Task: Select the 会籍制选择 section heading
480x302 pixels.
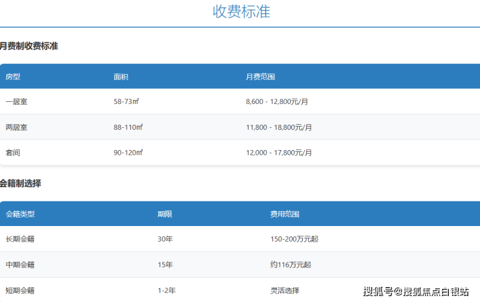Action: (21, 184)
